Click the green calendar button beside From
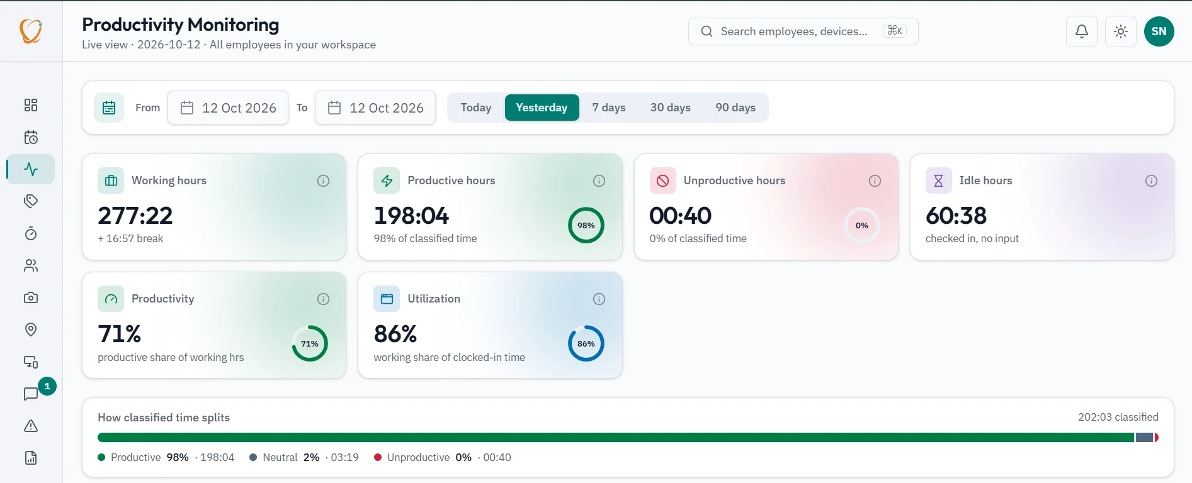 coord(109,108)
